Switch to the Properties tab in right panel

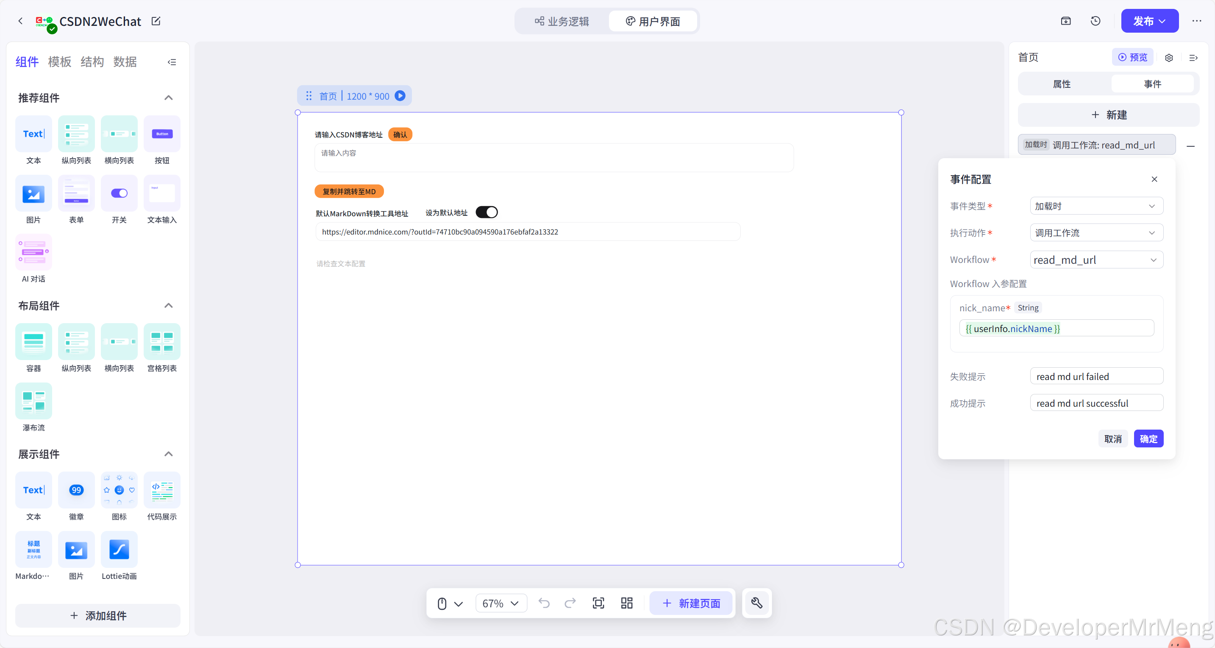tap(1061, 84)
